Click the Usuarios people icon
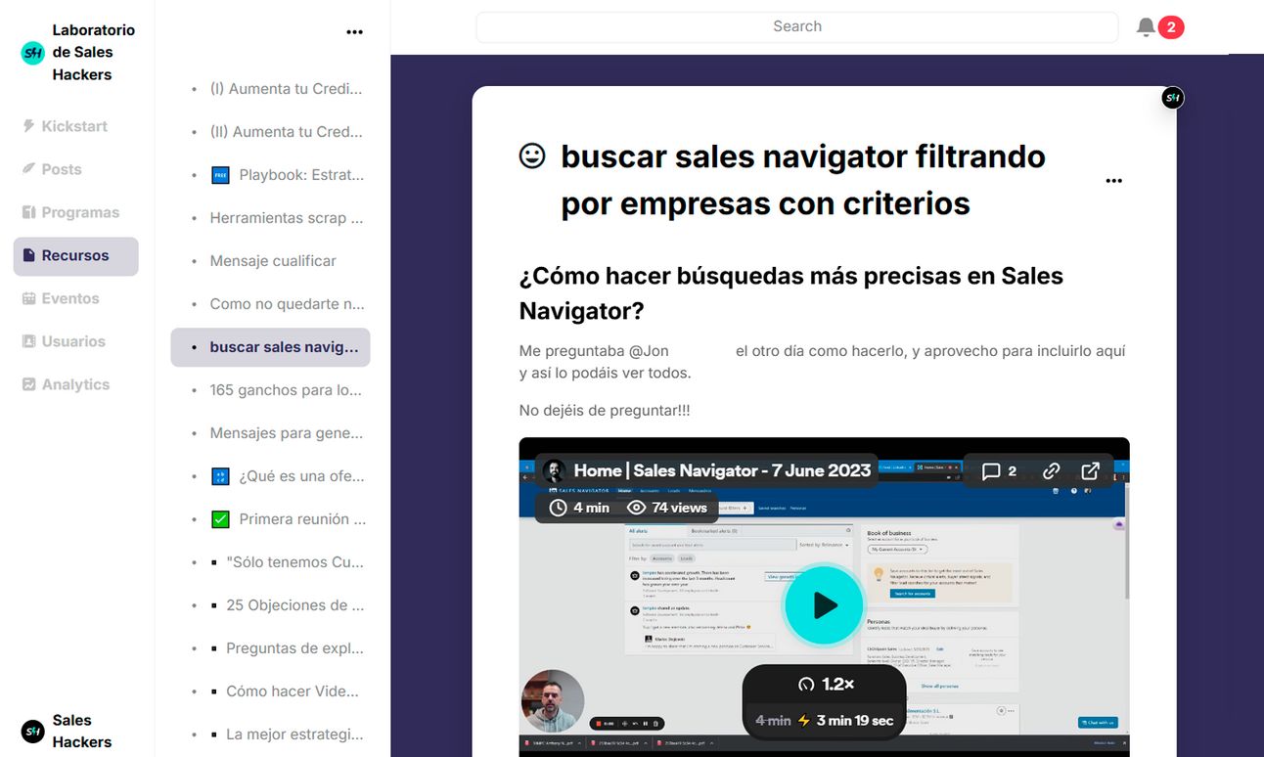The width and height of the screenshot is (1264, 757). coord(28,341)
